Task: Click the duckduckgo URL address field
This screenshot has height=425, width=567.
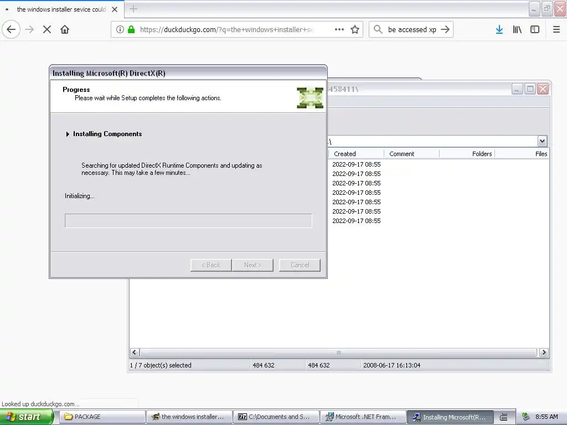Action: coord(226,29)
